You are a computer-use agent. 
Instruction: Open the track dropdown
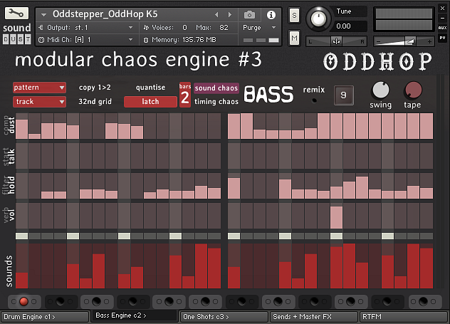point(39,102)
